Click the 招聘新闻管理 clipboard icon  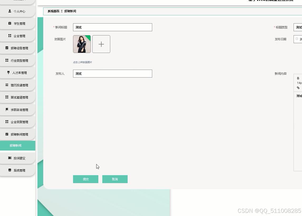pyautogui.click(x=7, y=134)
